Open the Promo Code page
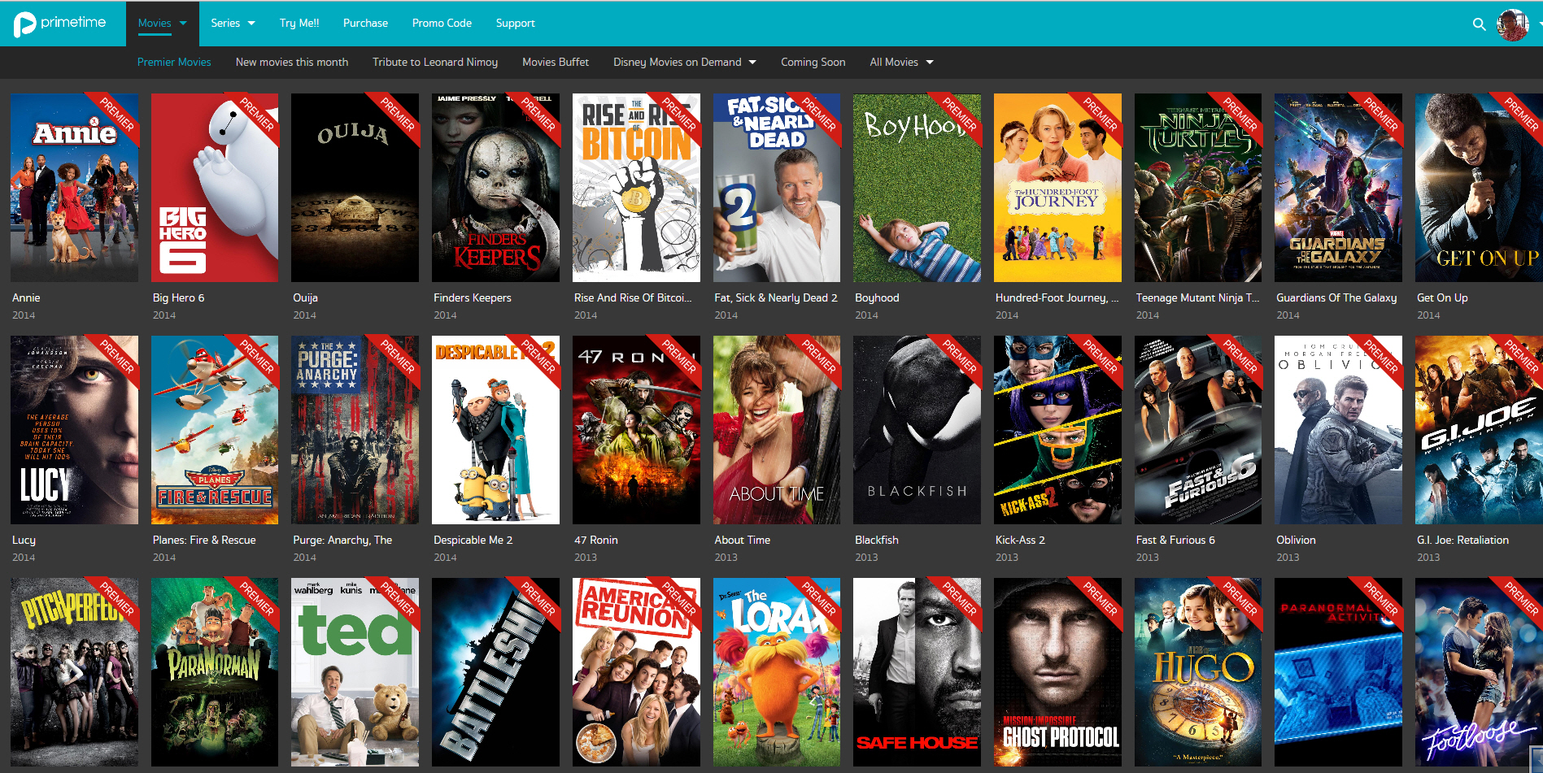1543x773 pixels. click(x=442, y=24)
